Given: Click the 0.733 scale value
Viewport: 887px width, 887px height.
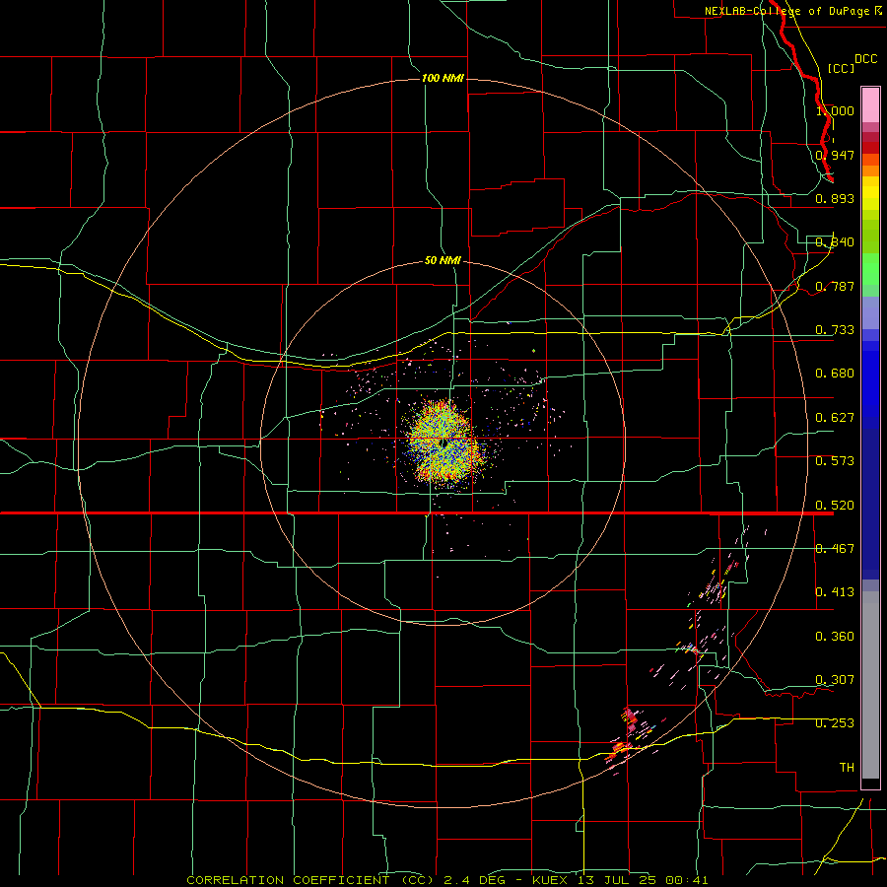Looking at the screenshot, I should click(x=835, y=330).
